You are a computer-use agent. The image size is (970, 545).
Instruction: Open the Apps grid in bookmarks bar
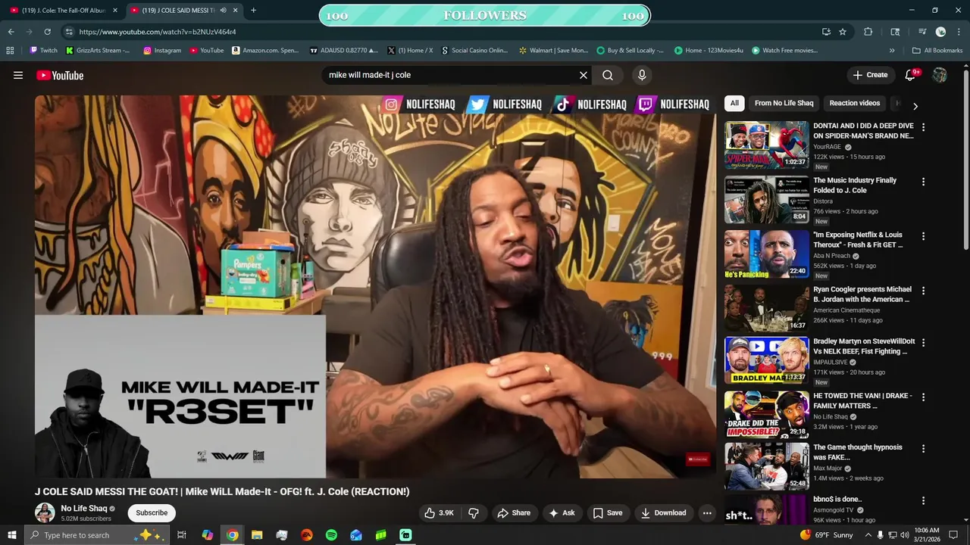10,51
